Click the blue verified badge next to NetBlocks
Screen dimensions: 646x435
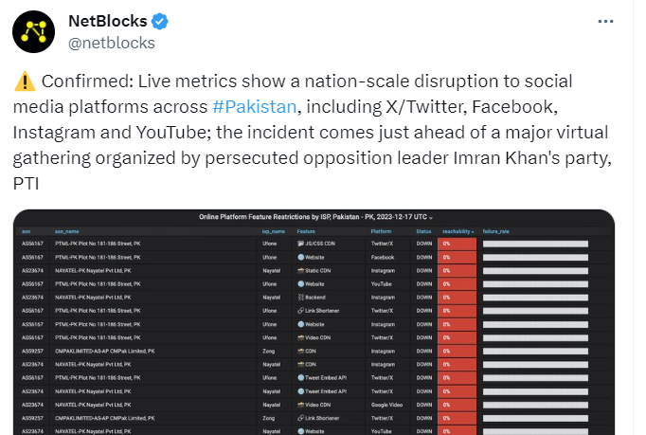(x=159, y=22)
